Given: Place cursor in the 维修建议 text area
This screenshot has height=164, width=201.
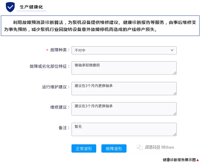Looking at the screenshot, I should coord(124,109).
